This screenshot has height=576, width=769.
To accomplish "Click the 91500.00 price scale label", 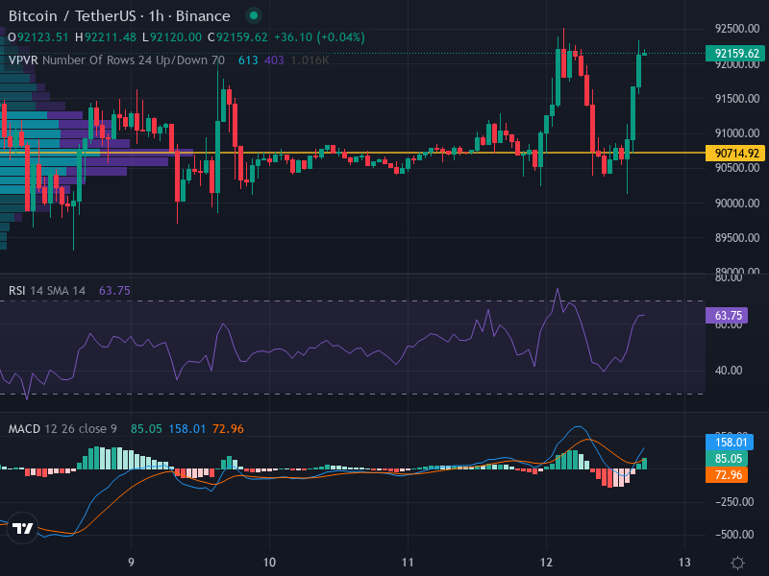I will point(736,99).
